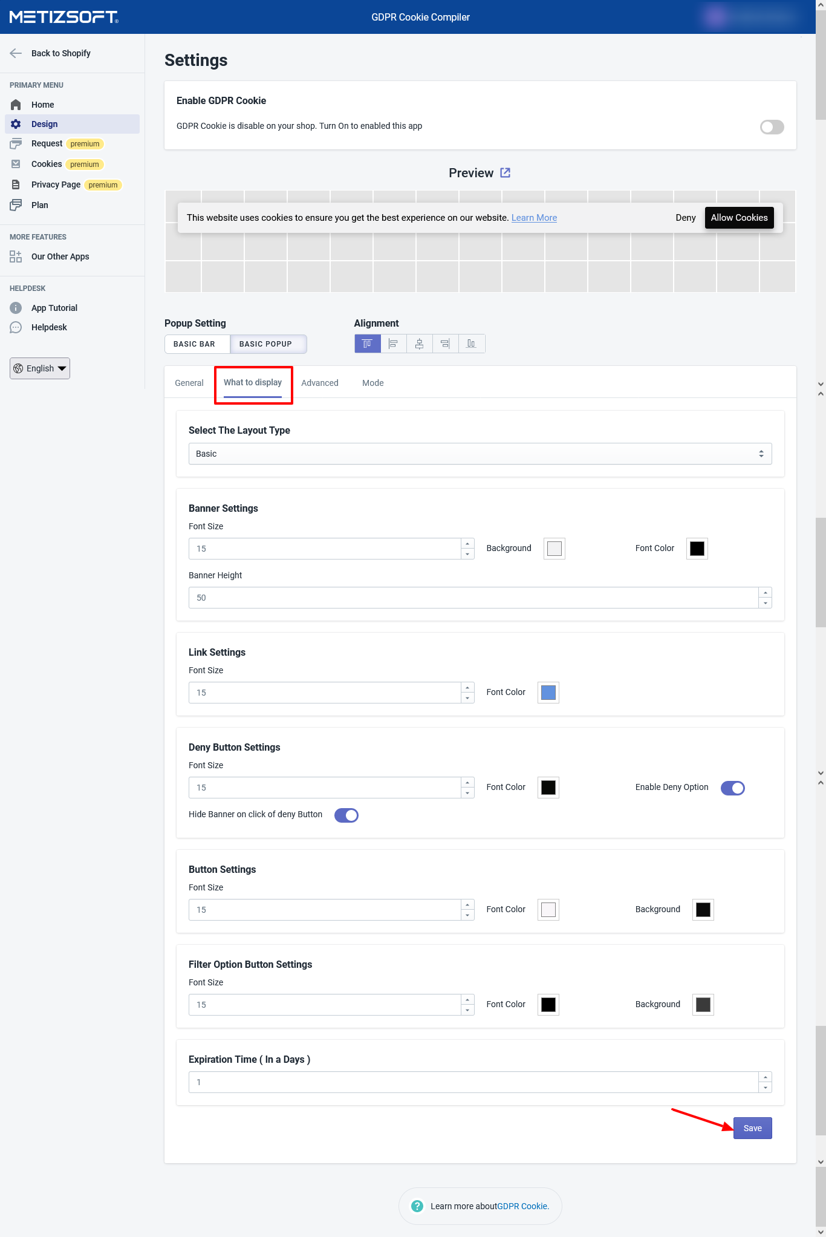Open preview in new window icon
826x1237 pixels.
pyautogui.click(x=506, y=173)
